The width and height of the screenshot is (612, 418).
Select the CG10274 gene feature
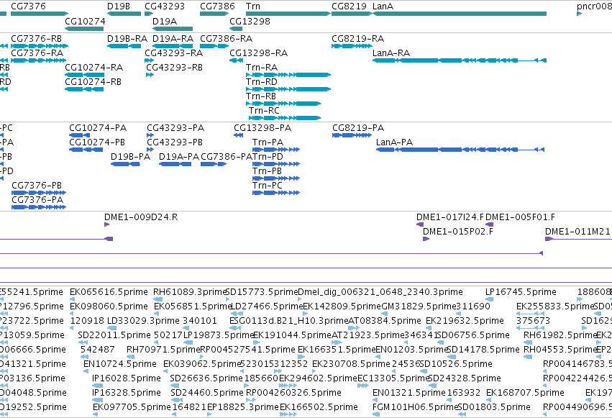point(84,29)
